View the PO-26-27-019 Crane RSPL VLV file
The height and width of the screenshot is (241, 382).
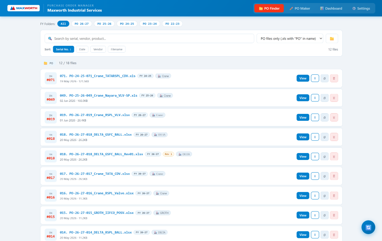[303, 118]
